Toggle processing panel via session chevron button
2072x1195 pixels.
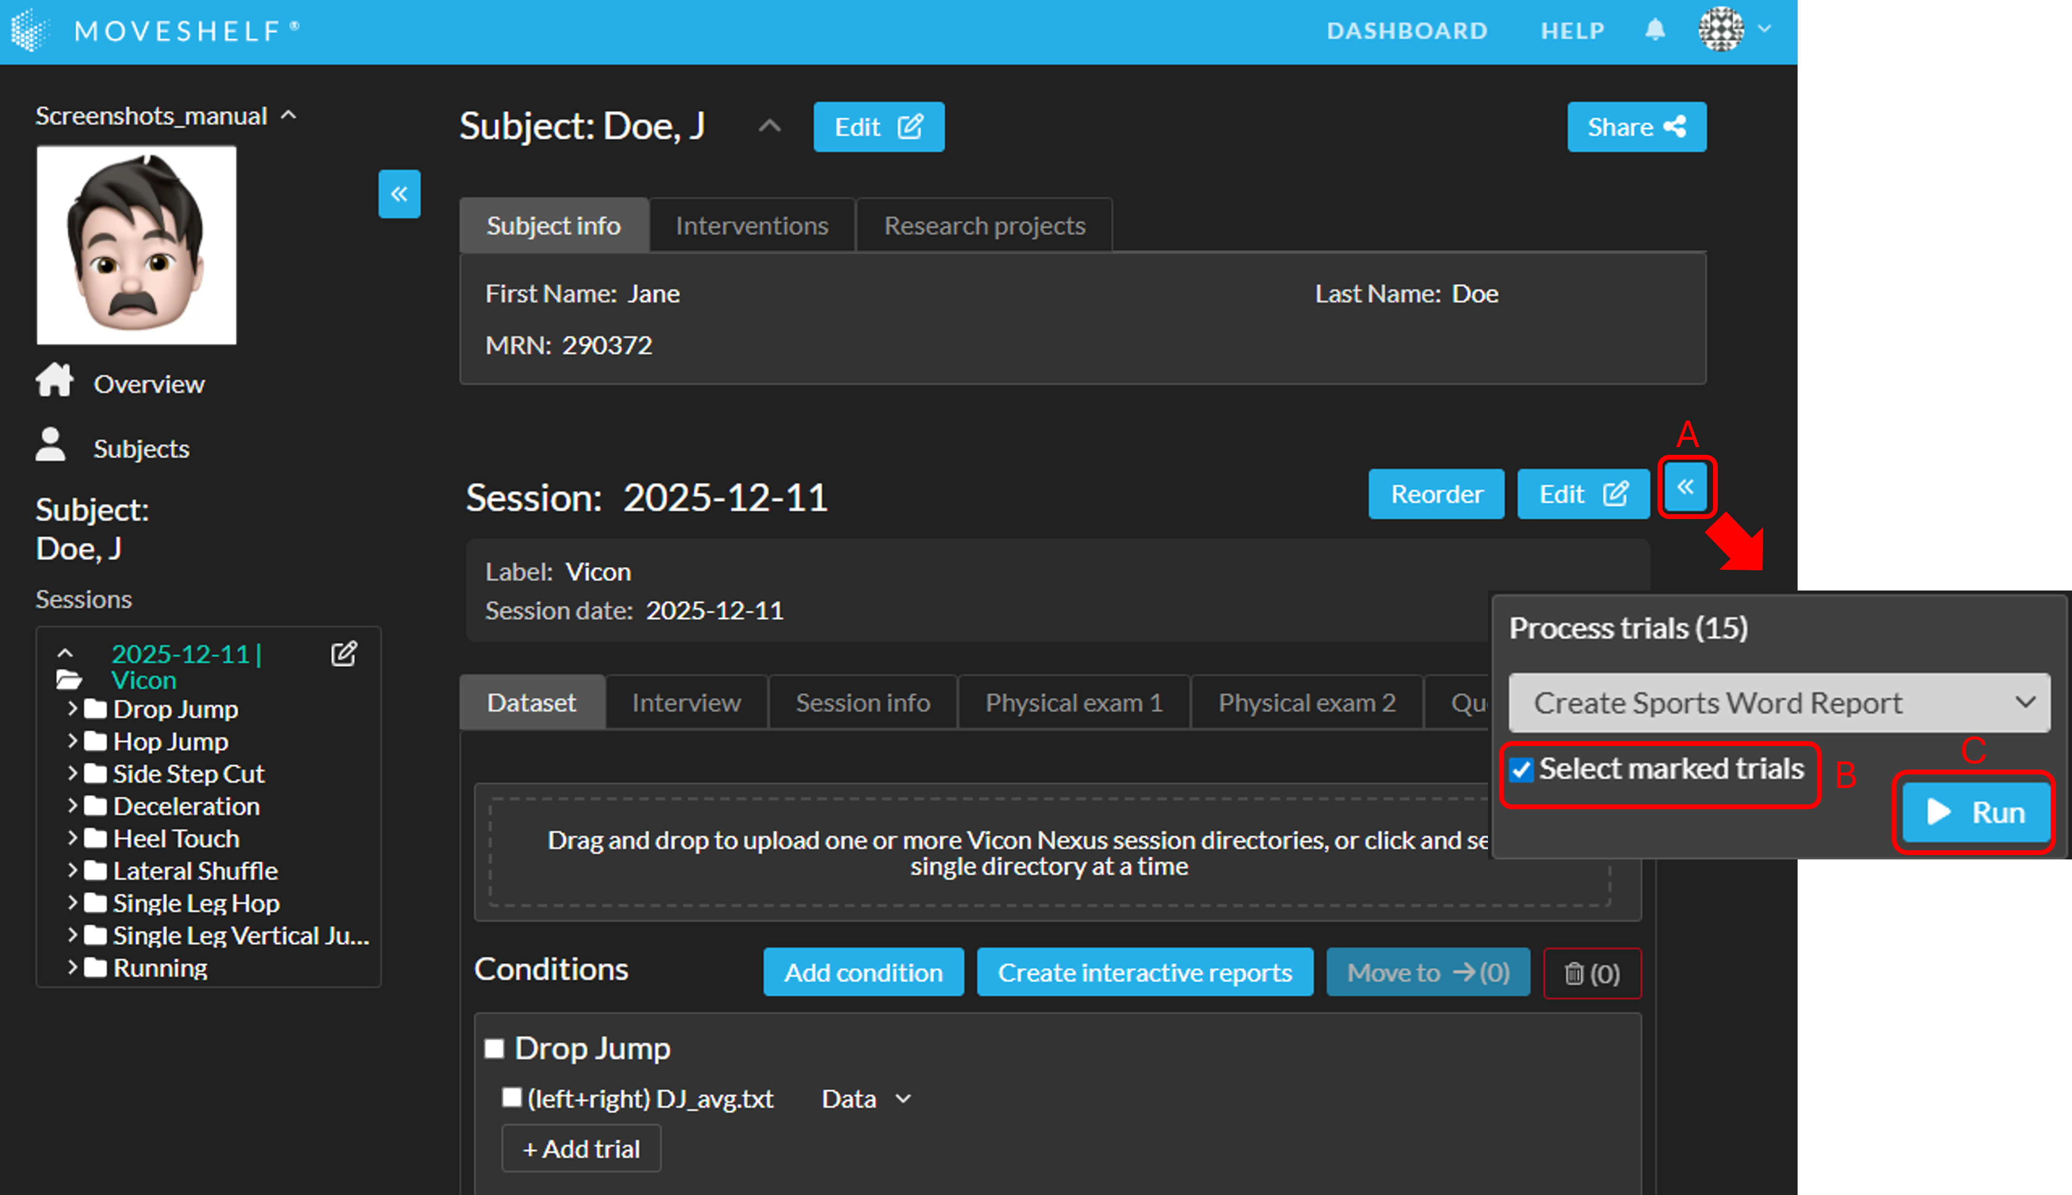1686,488
